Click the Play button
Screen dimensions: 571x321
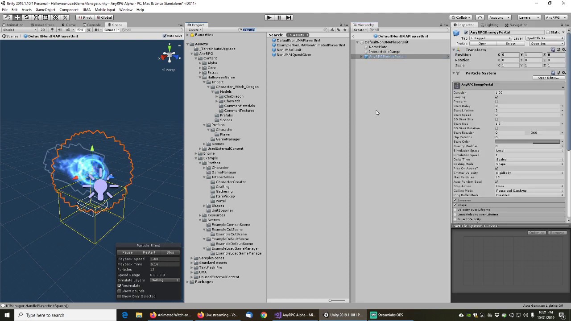pos(269,17)
